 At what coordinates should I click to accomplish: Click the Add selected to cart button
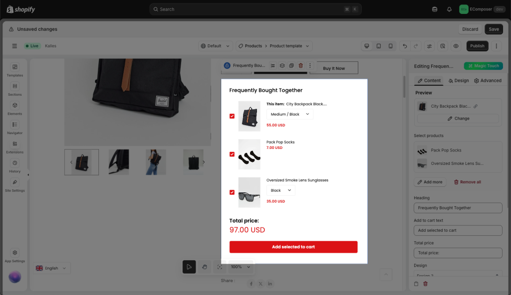pyautogui.click(x=293, y=247)
